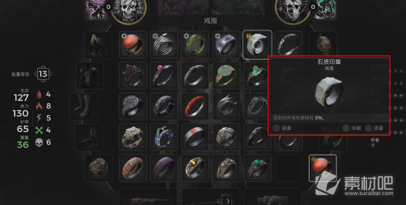406x205 pixels.
Task: Click the 装备 equip button
Action: 282,128
